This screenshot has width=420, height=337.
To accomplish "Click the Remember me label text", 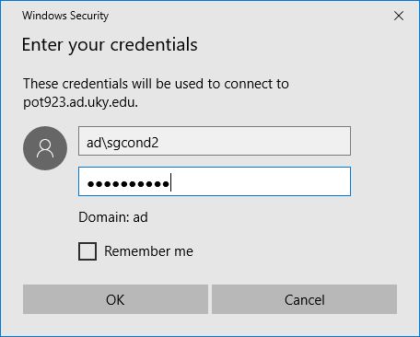I will pos(149,251).
